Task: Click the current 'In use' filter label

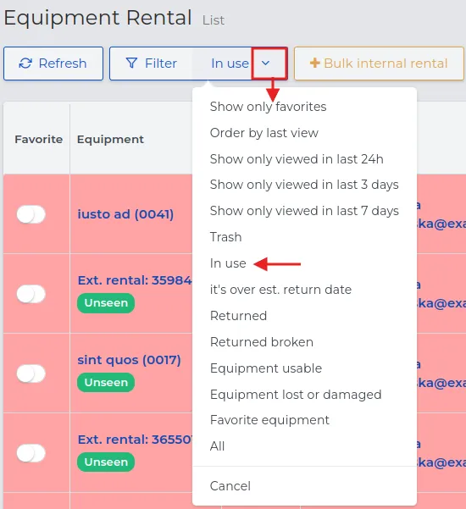Action: pos(230,64)
